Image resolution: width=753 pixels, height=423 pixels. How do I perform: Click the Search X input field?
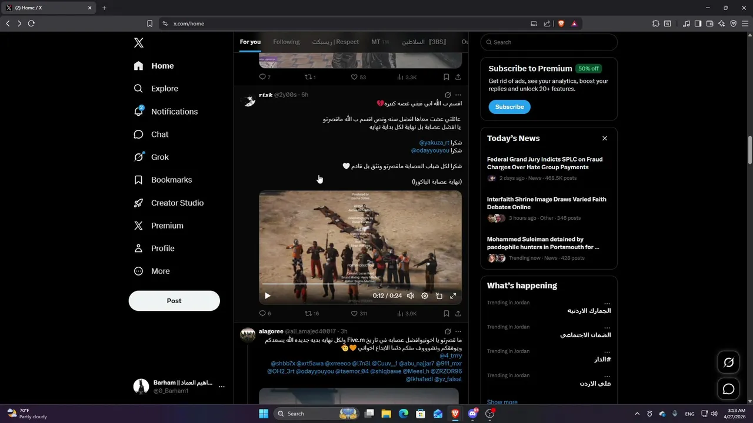click(x=549, y=42)
